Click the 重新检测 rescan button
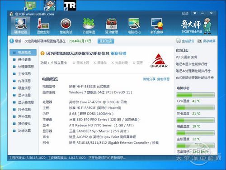The height and width of the screenshot is (170, 226). click(x=106, y=41)
